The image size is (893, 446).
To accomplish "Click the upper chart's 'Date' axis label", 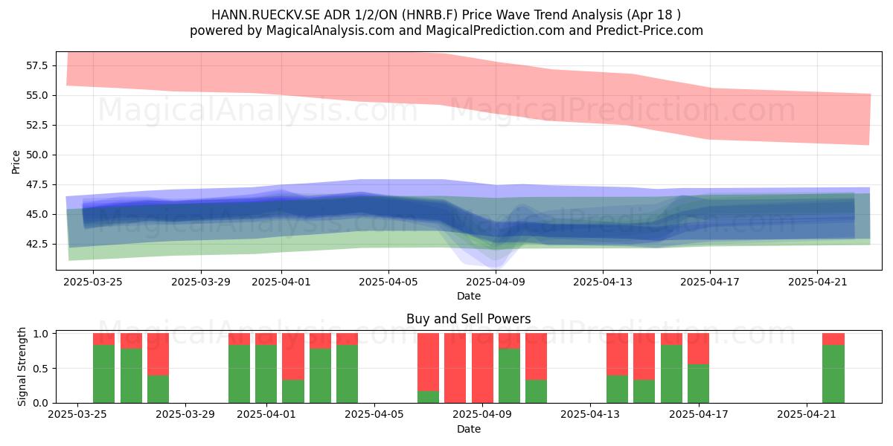I will point(469,296).
